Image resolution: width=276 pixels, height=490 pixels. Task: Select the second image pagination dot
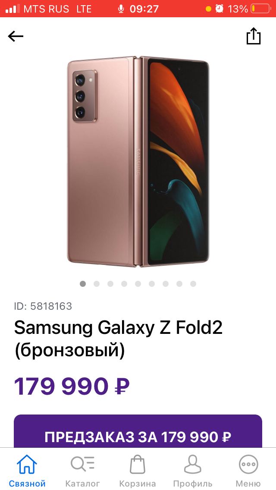(97, 284)
